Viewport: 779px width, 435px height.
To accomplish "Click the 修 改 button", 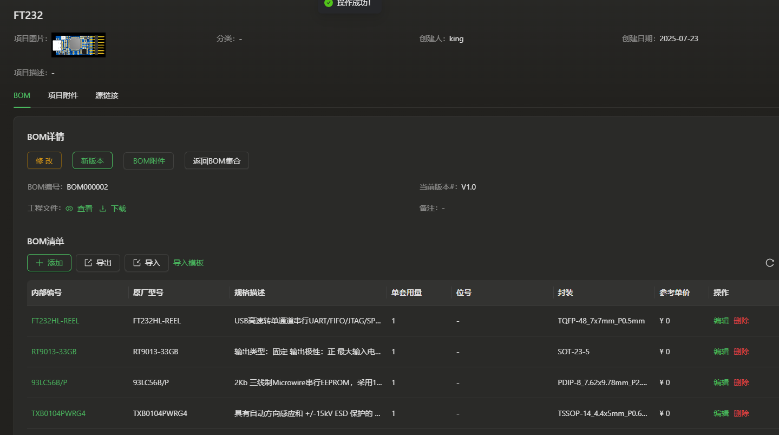I will [x=44, y=160].
